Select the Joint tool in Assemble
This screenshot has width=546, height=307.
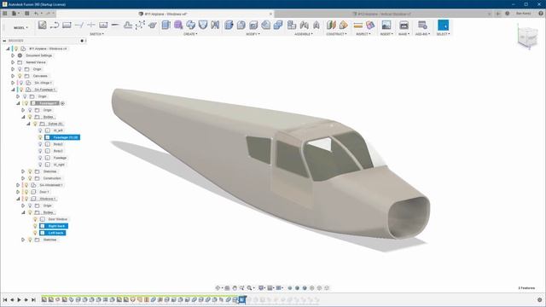(x=304, y=25)
